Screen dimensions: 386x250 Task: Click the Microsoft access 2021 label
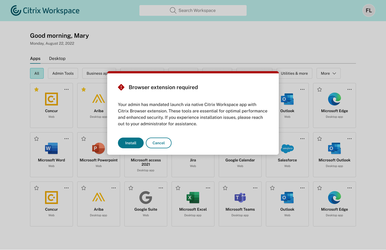[146, 162]
